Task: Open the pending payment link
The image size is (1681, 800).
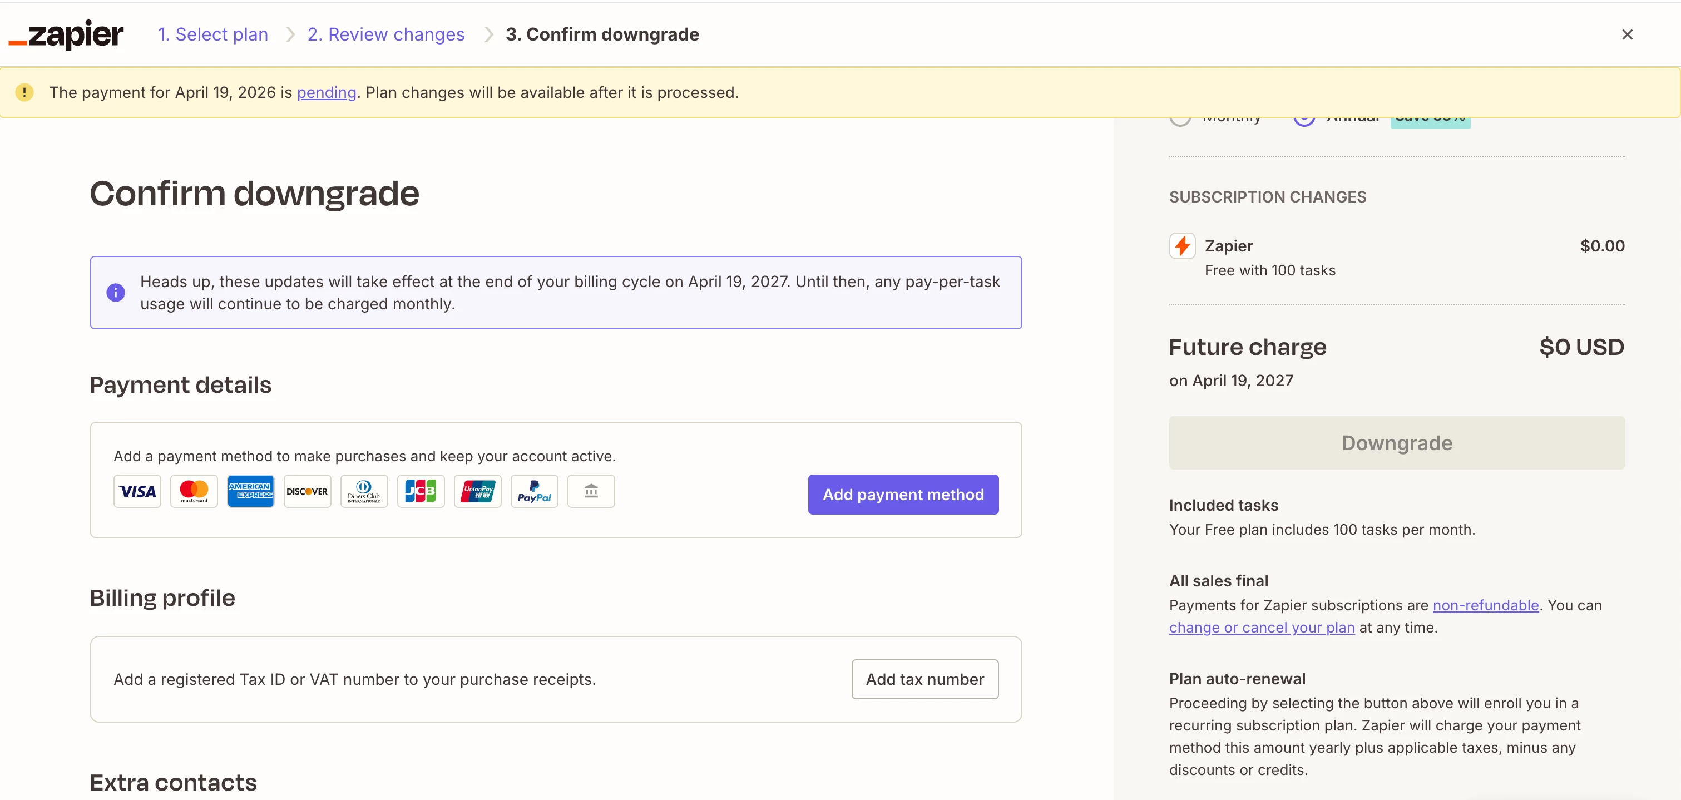Action: 327,93
